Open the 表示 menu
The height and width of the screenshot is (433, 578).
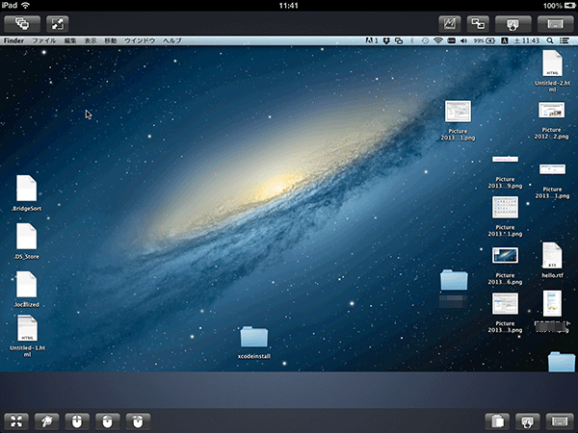pyautogui.click(x=91, y=40)
